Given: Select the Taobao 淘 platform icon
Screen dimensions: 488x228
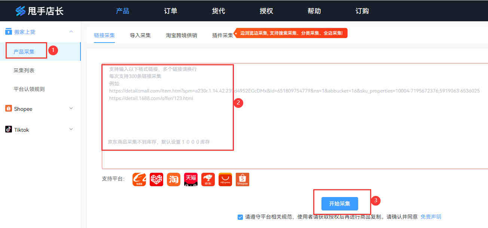Looking at the screenshot, I should pyautogui.click(x=174, y=179).
